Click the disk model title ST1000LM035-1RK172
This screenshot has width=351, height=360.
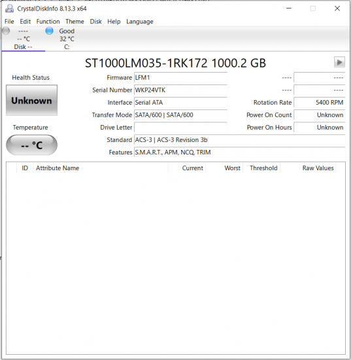[x=175, y=63]
